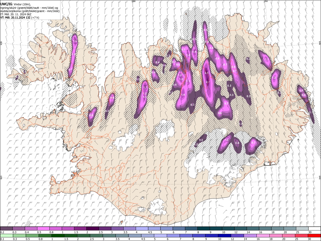This screenshot has height=241, width=321.
Task: Click the '0.5' label in the snow legend
Action: click(x=39, y=232)
